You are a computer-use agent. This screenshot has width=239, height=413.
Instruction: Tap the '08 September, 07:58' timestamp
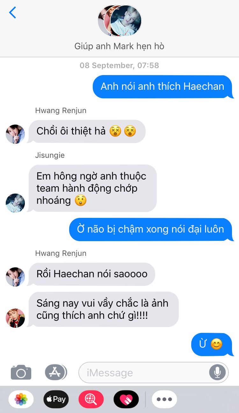click(x=119, y=65)
